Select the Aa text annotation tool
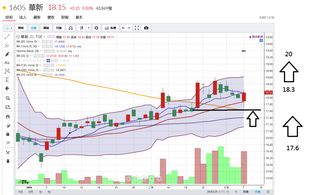 pyautogui.click(x=7, y=62)
